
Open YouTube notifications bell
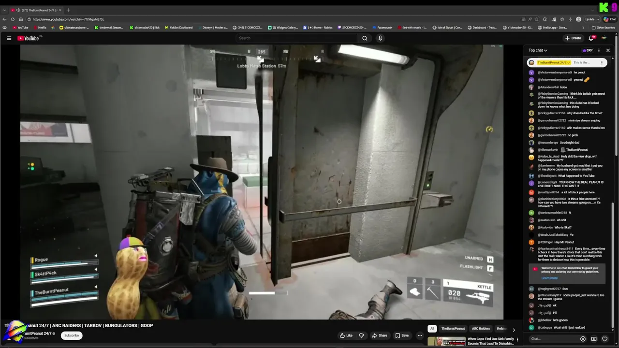[591, 38]
